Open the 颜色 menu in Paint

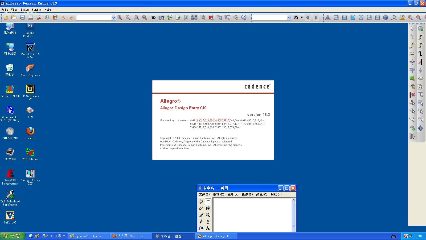point(261,194)
